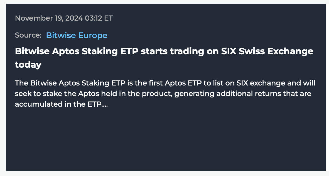Click the summary line beginning "The Bitwise Aptos"

click(x=165, y=83)
